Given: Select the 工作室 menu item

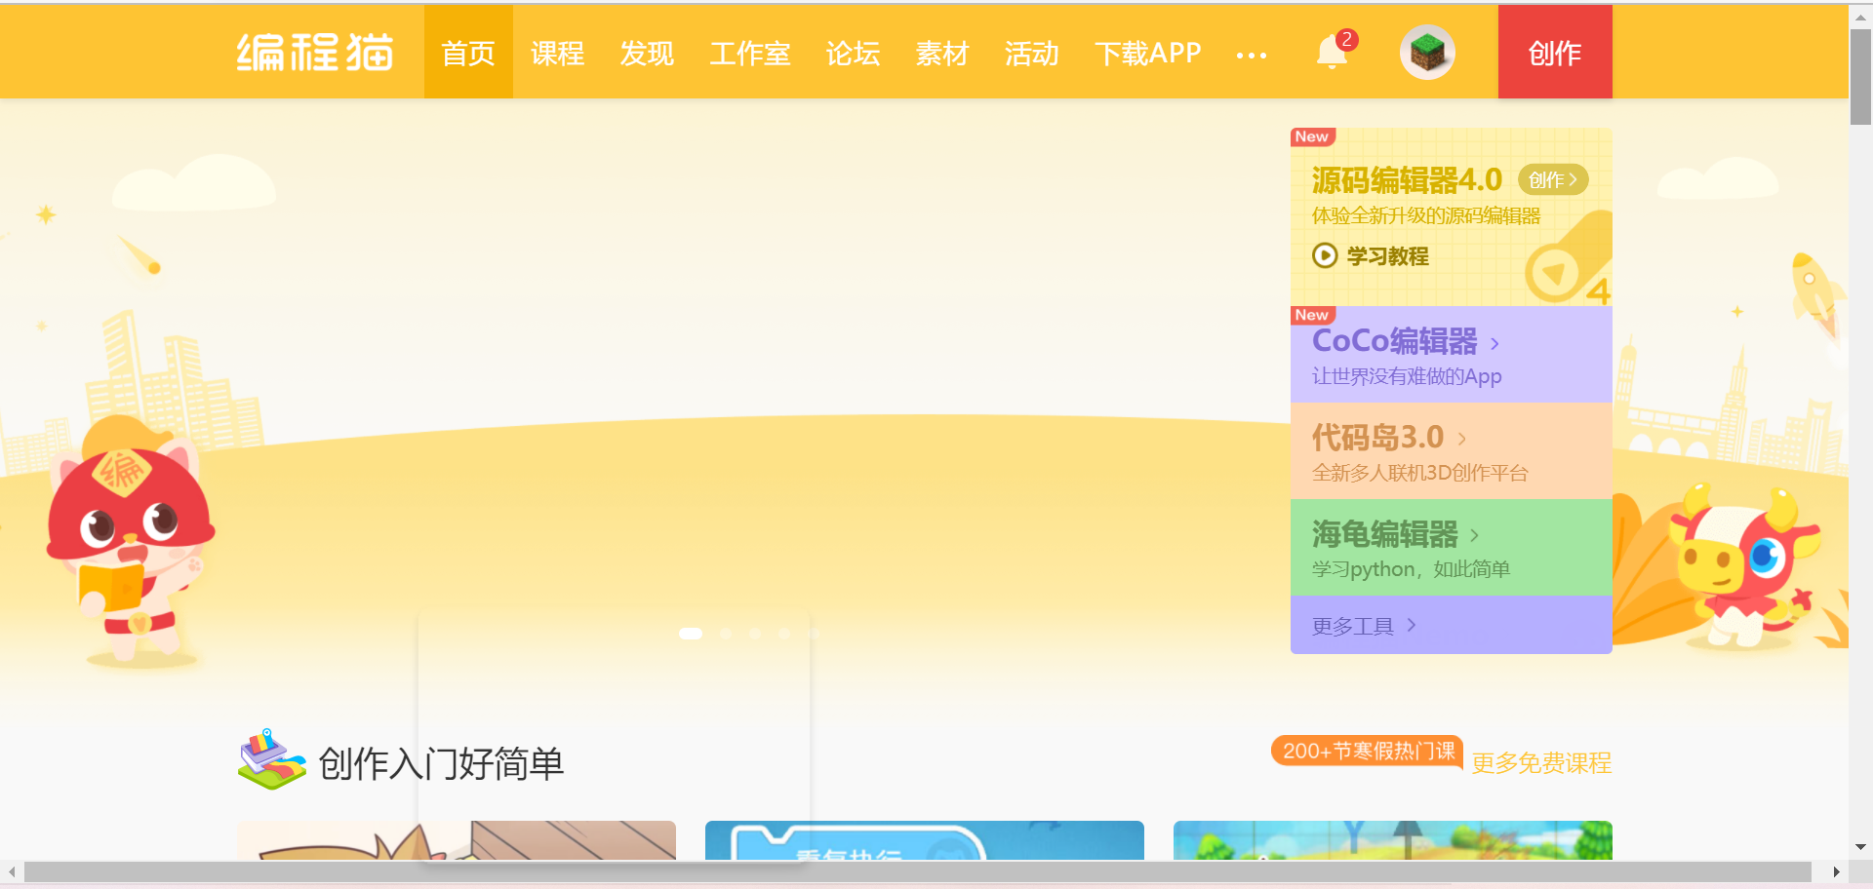Looking at the screenshot, I should tap(750, 53).
